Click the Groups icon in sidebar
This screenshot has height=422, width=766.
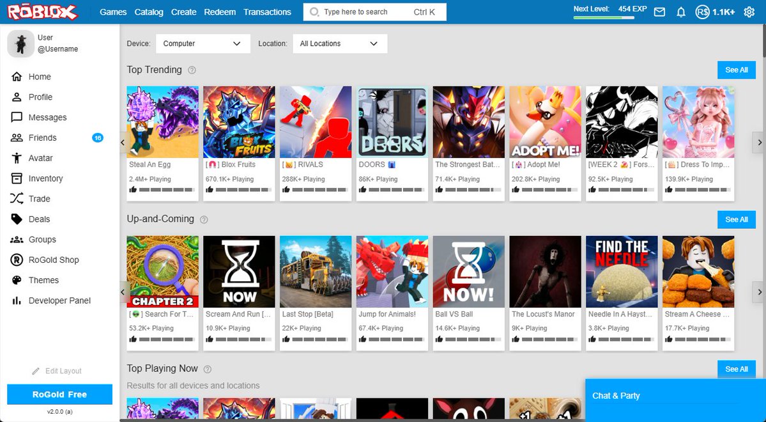click(x=17, y=240)
